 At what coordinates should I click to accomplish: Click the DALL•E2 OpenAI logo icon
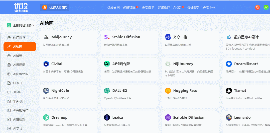click(x=107, y=91)
